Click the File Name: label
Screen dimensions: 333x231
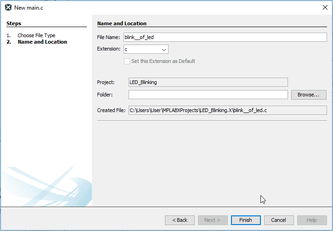(108, 37)
